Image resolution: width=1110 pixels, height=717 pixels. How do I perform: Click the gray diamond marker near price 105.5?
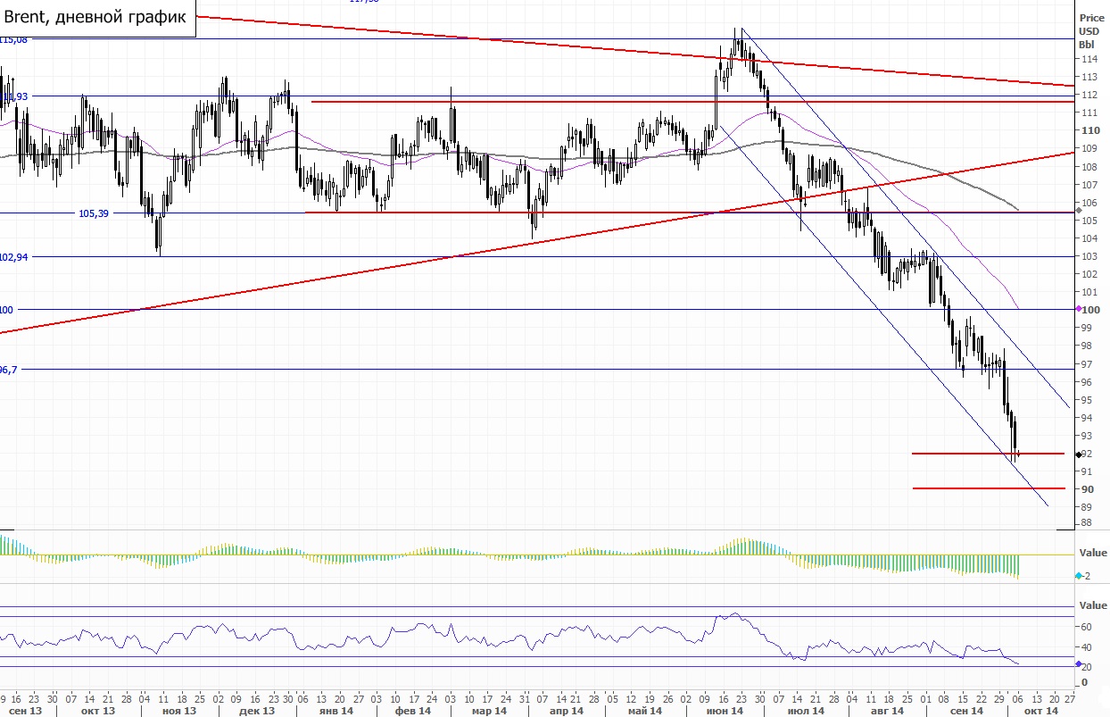click(x=1079, y=210)
